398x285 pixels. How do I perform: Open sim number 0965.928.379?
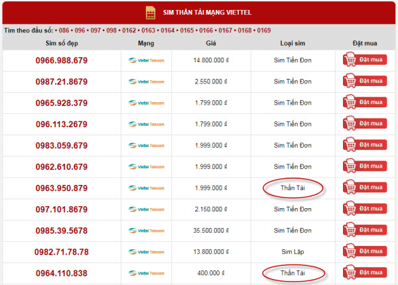tap(62, 103)
